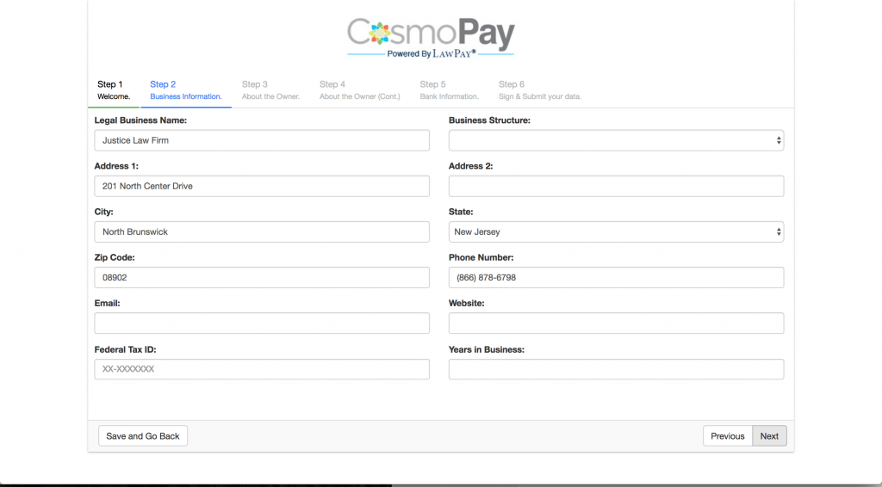Focus the Email input field
The width and height of the screenshot is (882, 487).
click(262, 323)
